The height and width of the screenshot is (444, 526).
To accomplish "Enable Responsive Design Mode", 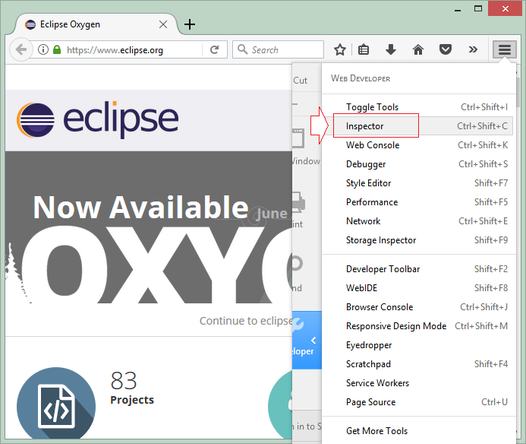I will (x=418, y=326).
